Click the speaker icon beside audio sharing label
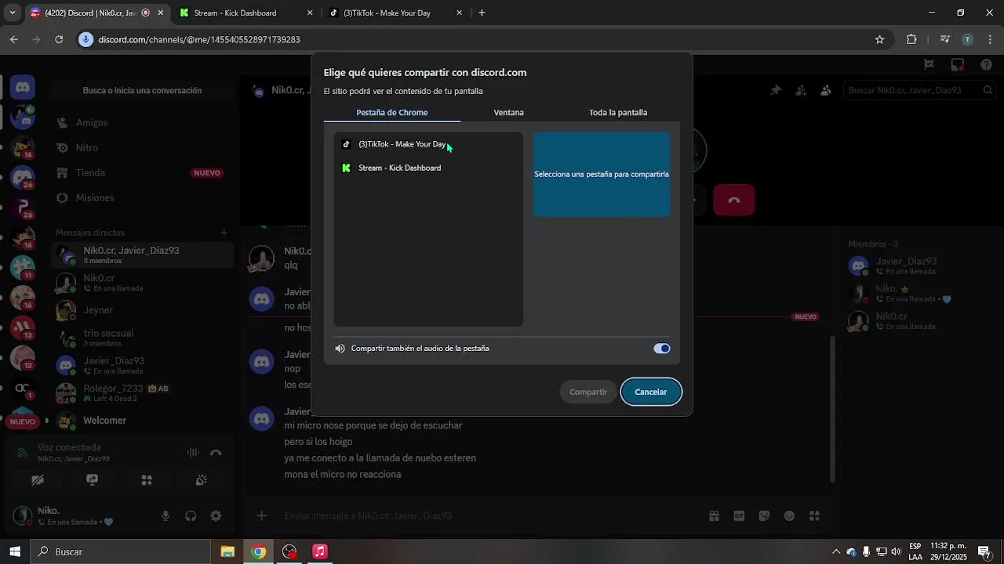1004x564 pixels. coord(340,349)
